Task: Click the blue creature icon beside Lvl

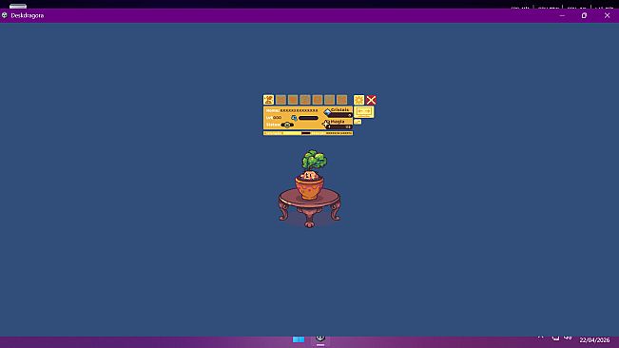Action: pos(295,118)
